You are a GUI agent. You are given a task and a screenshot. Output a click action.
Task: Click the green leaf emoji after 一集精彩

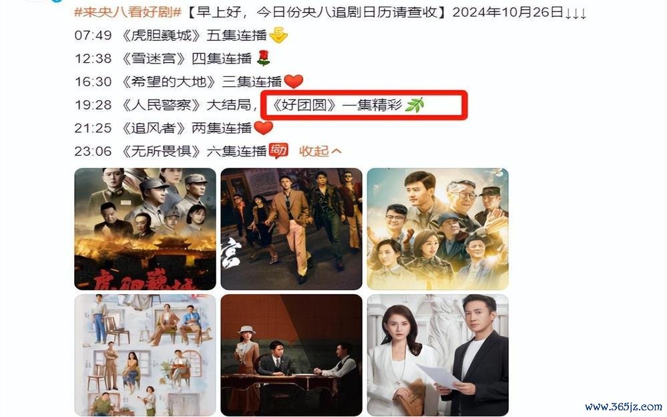click(415, 104)
